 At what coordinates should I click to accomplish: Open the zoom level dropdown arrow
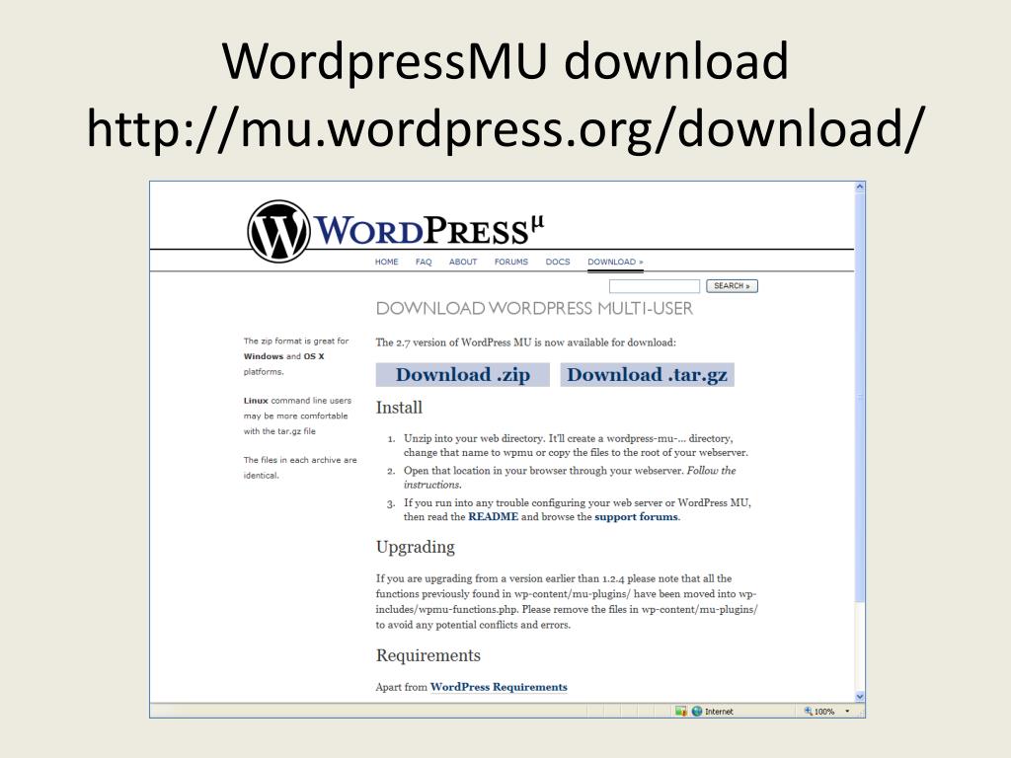coord(847,712)
